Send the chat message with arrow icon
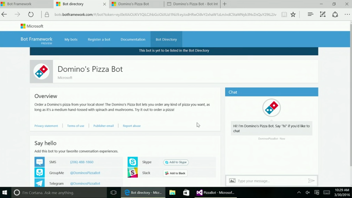Viewport: 352px width, 198px height. pyautogui.click(x=311, y=181)
